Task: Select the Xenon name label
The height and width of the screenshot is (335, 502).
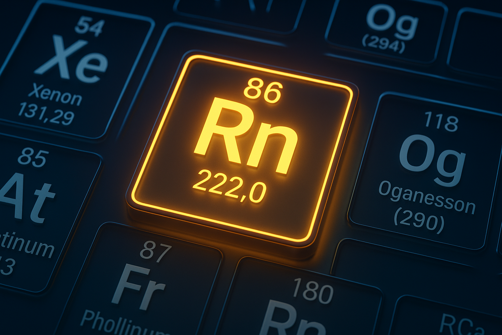Action: pyautogui.click(x=55, y=95)
